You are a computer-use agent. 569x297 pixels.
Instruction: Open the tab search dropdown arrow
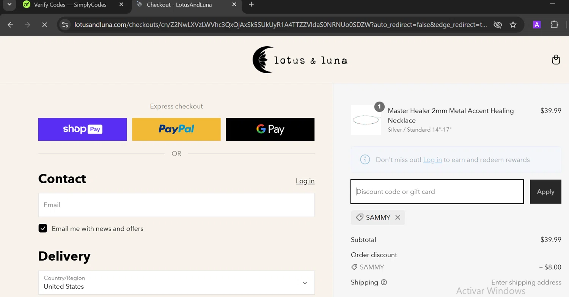click(9, 5)
